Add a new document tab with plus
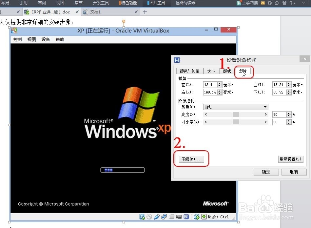The width and height of the screenshot is (311, 228). click(x=145, y=12)
